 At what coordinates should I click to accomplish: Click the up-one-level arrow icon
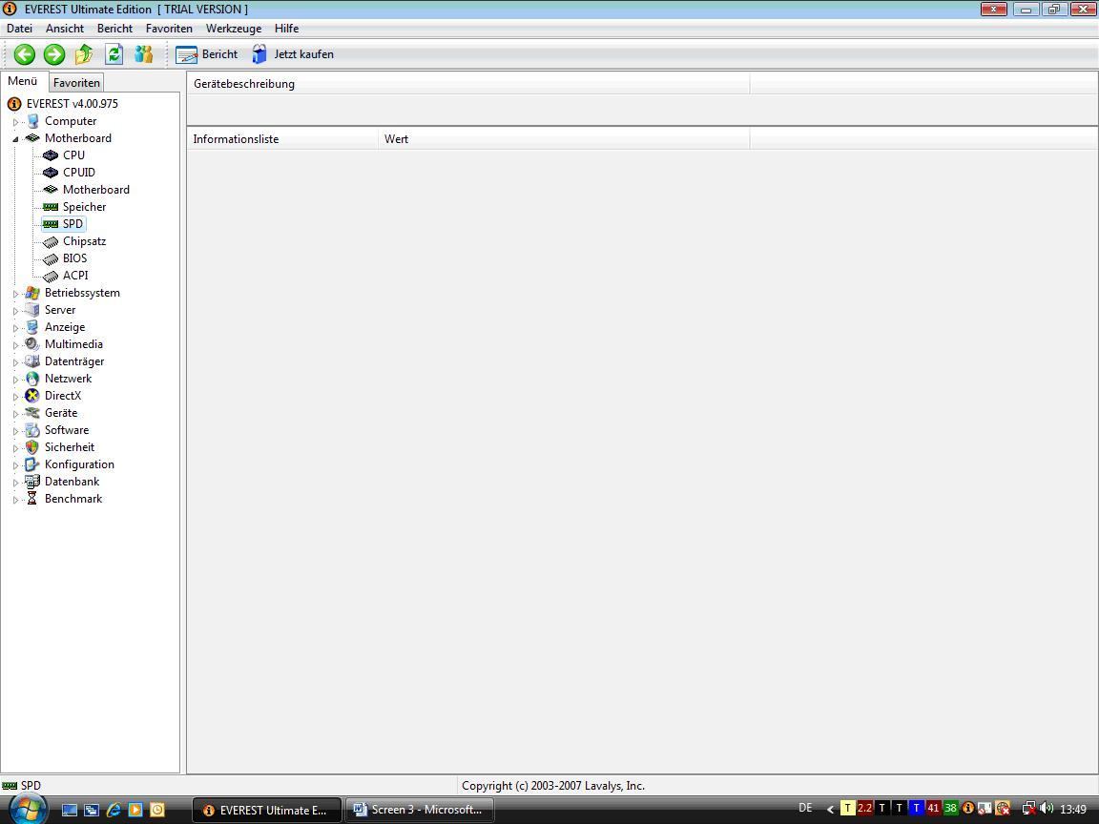[84, 54]
